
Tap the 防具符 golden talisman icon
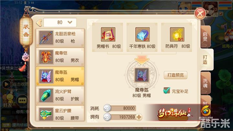pyautogui.click(x=177, y=35)
